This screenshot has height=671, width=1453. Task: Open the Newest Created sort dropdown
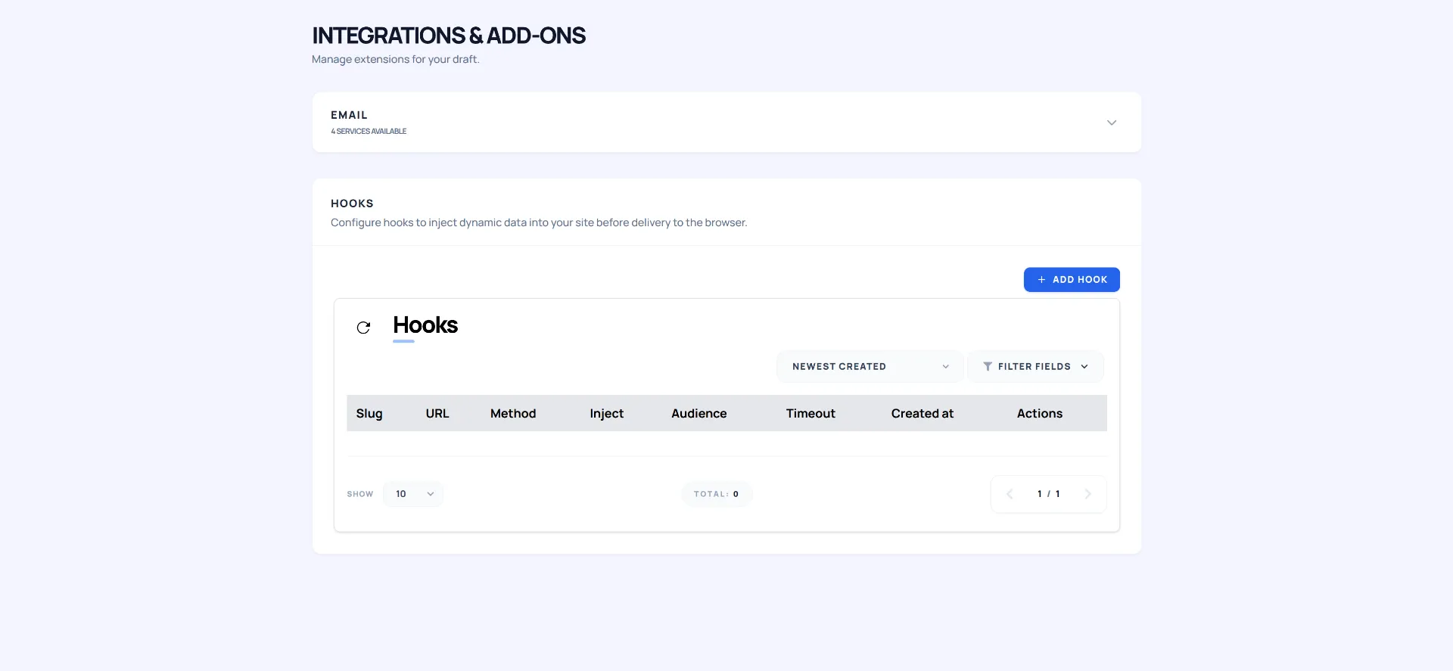pyautogui.click(x=870, y=366)
